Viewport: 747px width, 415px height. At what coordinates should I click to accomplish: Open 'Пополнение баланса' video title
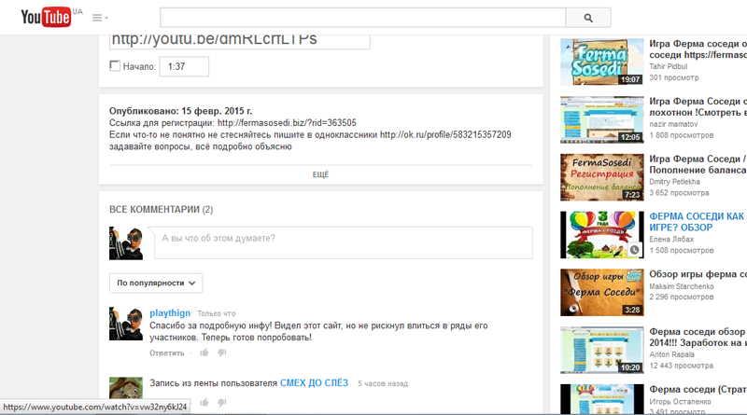coord(698,164)
